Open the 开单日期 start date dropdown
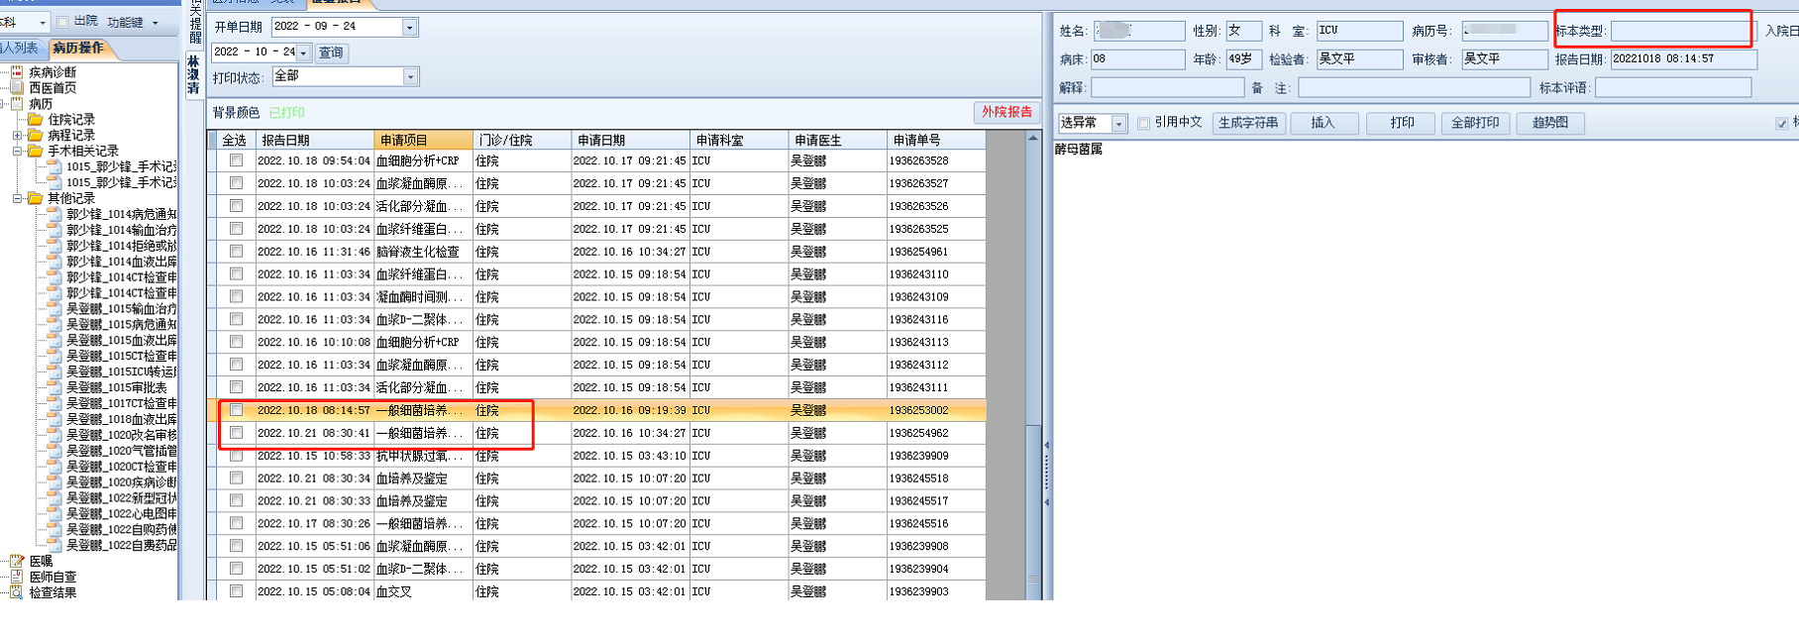This screenshot has height=633, width=1799. click(410, 27)
